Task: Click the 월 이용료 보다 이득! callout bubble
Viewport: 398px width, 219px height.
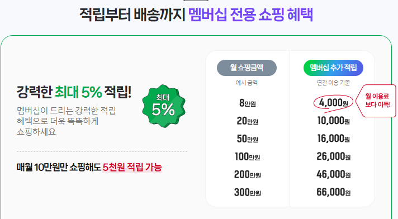Action: coord(376,101)
